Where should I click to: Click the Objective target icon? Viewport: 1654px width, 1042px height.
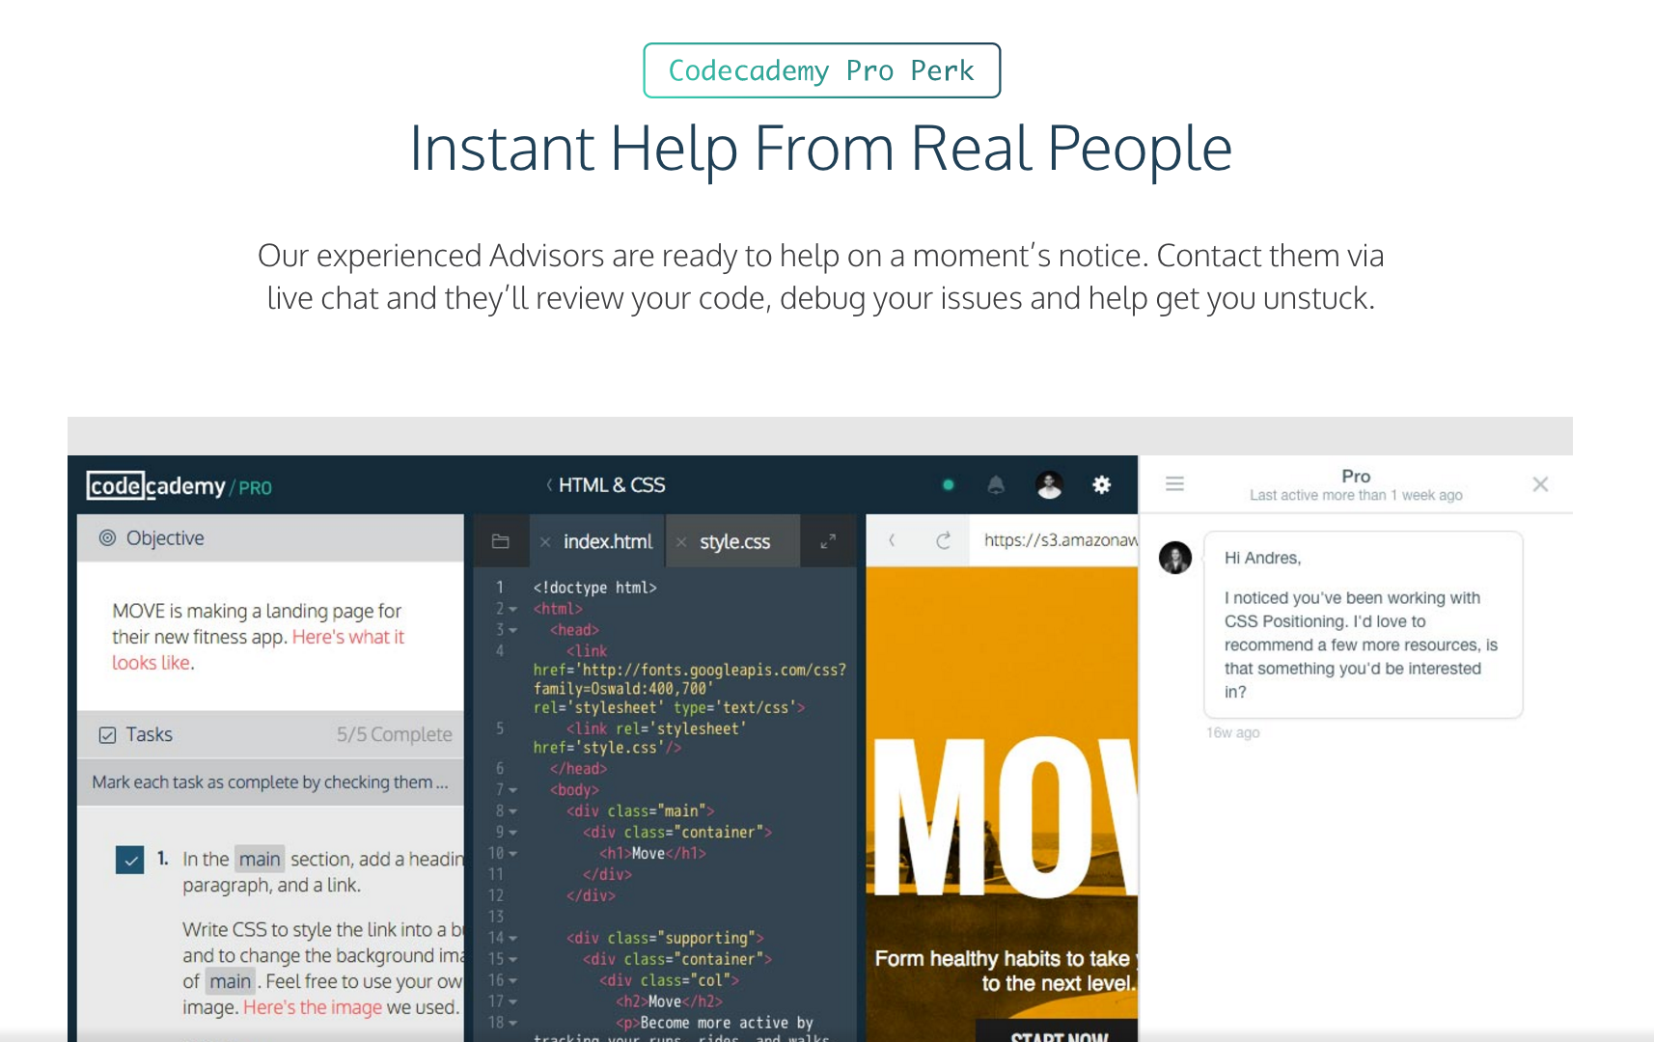click(x=107, y=538)
